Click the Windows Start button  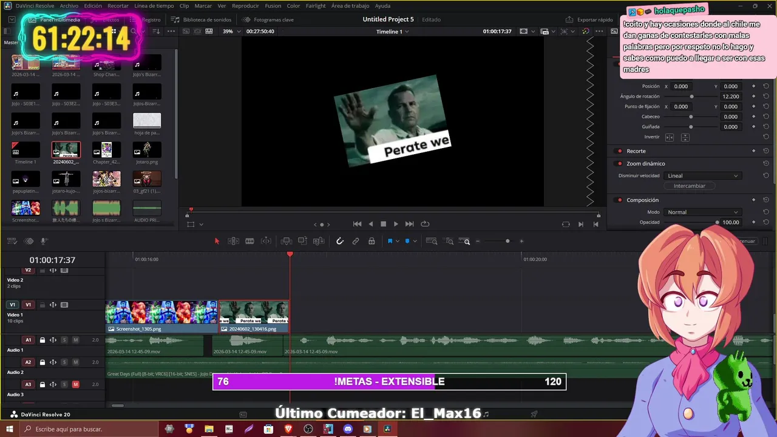(8, 429)
